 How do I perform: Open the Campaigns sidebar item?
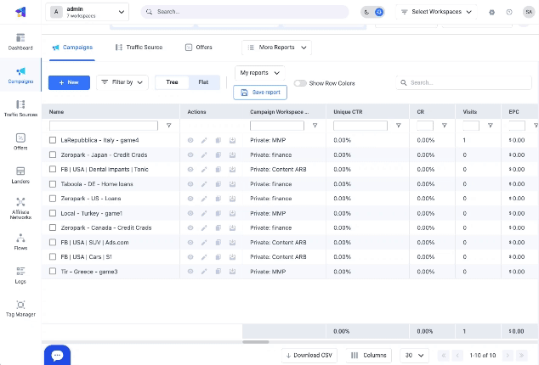click(20, 76)
